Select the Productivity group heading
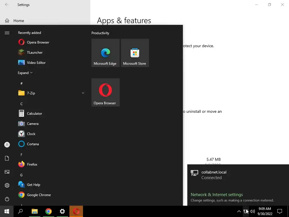 pyautogui.click(x=100, y=33)
